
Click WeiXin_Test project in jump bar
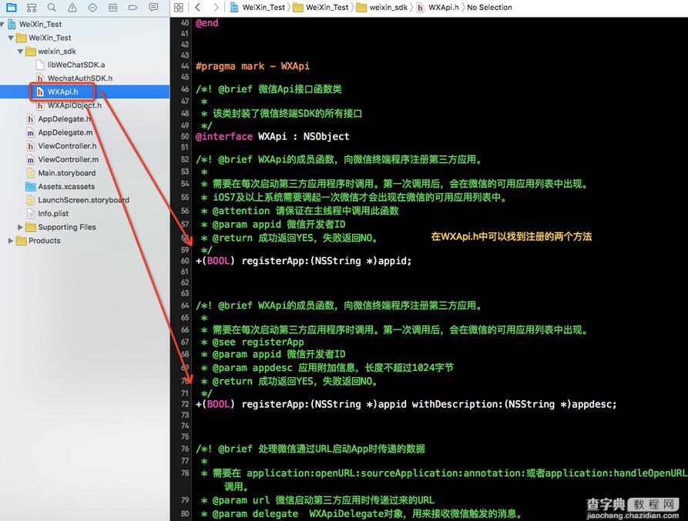(258, 8)
